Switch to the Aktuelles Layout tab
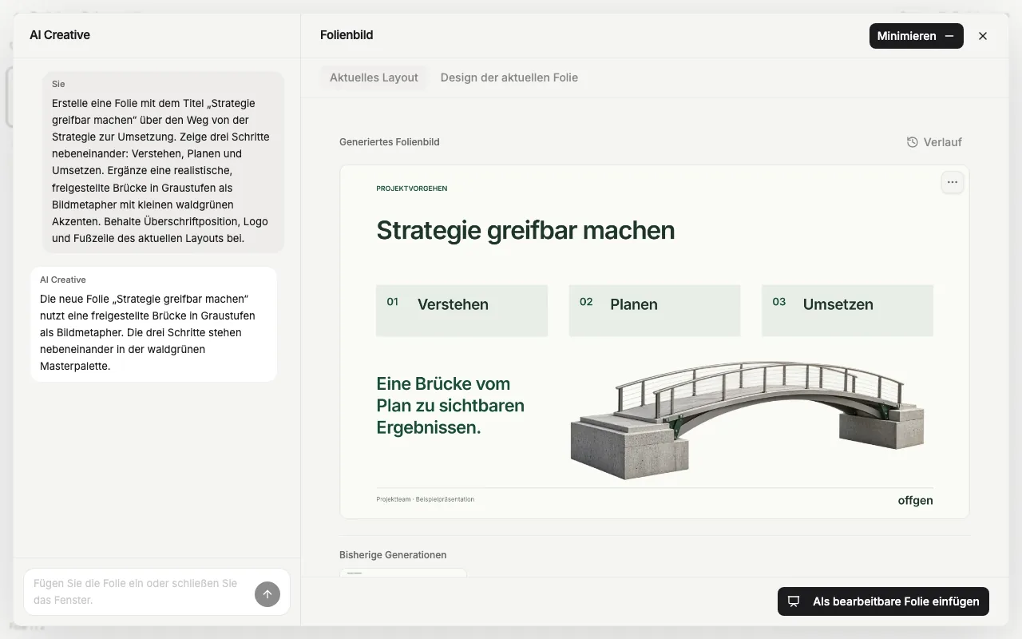1022x639 pixels. [x=374, y=77]
